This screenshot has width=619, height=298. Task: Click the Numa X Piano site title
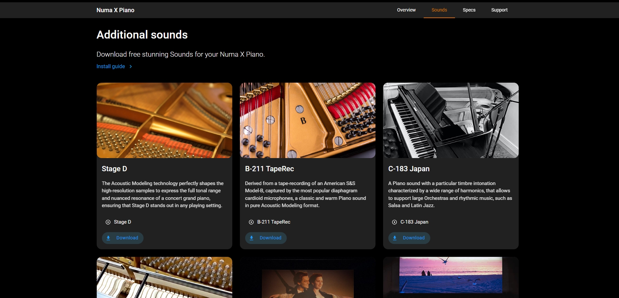[115, 10]
